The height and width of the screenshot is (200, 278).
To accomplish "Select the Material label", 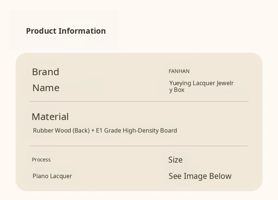I will pos(50,117).
